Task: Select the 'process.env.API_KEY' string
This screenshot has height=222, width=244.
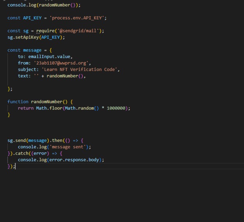Action: point(77,18)
